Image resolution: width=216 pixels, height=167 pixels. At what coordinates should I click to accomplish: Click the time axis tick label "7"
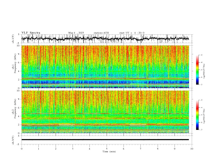point(141,149)
